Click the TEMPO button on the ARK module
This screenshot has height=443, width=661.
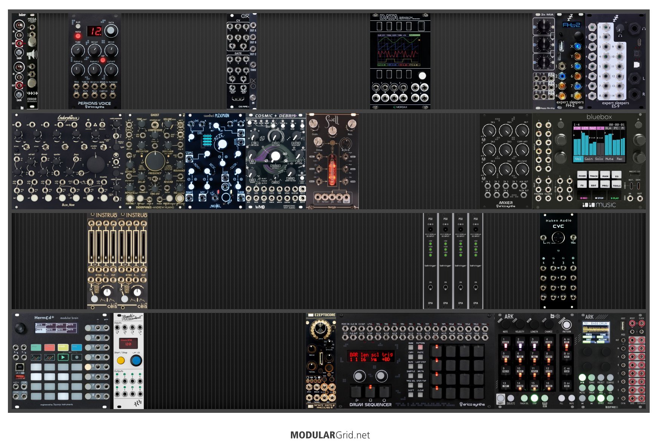592,377
